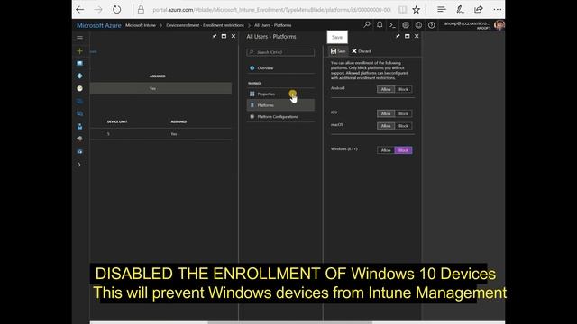Select the highlighted Assigned Yes row
Image resolution: width=577 pixels, height=324 pixels.
160,88
